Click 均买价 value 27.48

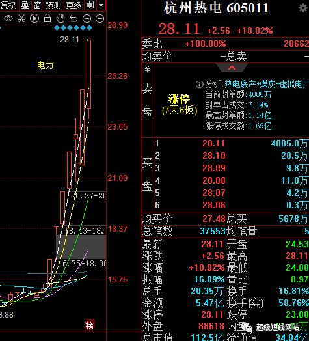[x=214, y=219]
